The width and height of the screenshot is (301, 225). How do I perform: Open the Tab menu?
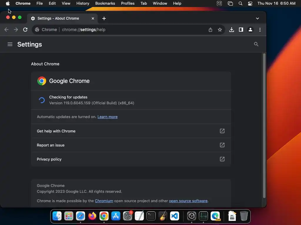point(143,3)
